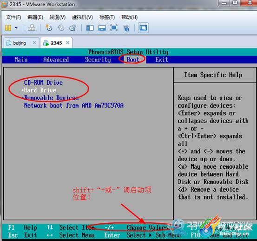Revert to the previous snapshot icon
Screen dimensions: 257x241
point(61,28)
